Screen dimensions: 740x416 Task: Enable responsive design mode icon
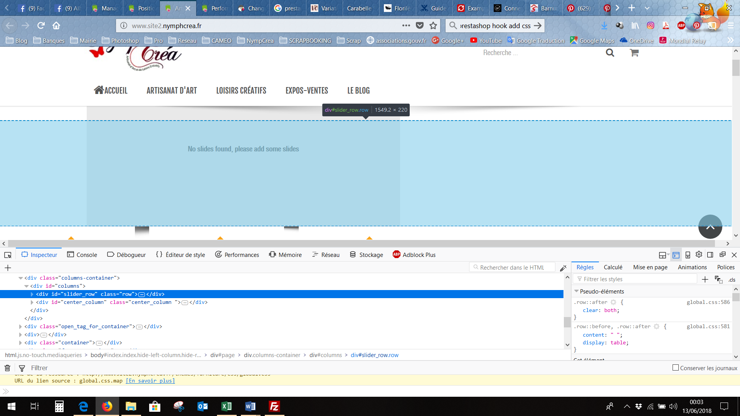[688, 255]
